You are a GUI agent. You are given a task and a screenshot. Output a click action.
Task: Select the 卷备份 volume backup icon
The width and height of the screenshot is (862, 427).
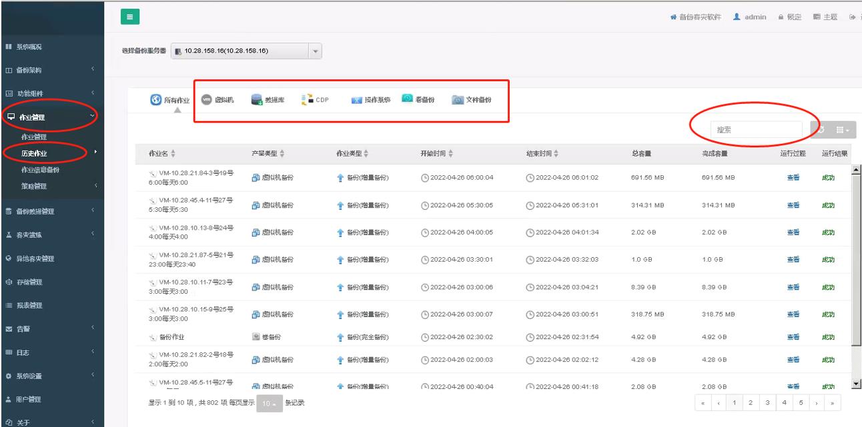coord(418,100)
